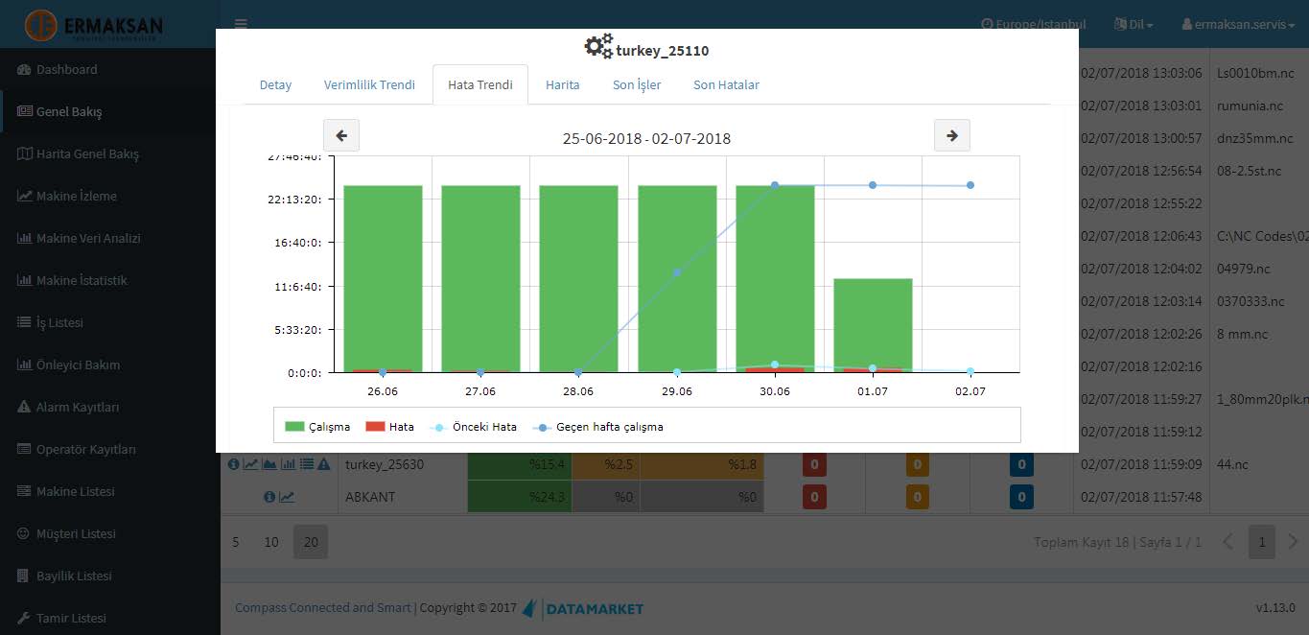Click alarm warning icon in turkey_25630 row
This screenshot has height=635, width=1309.
coord(324,464)
